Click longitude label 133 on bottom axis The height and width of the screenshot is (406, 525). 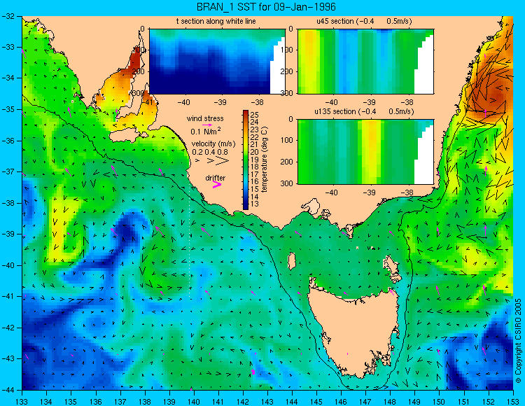pos(22,402)
